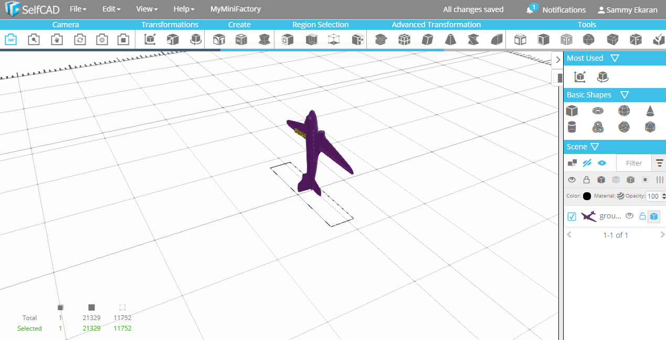The width and height of the screenshot is (666, 340).
Task: Toggle the lock on the group object
Action: point(642,216)
